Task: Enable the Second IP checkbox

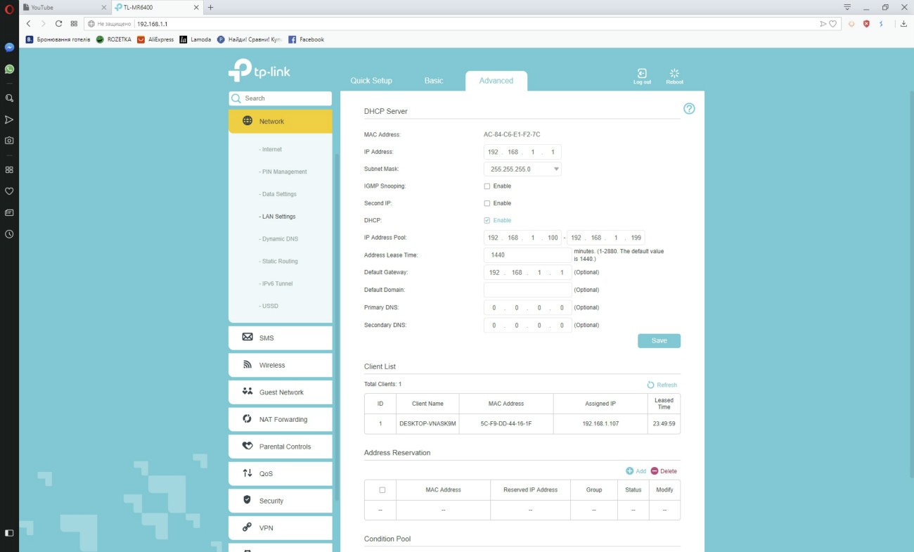Action: coord(487,203)
